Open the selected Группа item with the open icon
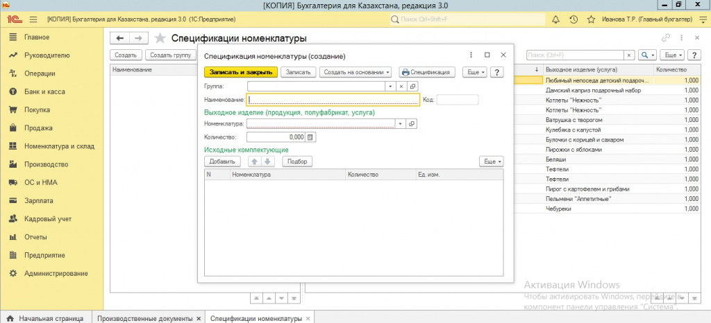The height and width of the screenshot is (323, 711). [412, 86]
